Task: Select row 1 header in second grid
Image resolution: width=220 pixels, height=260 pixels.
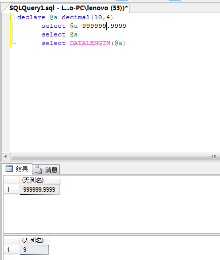Action: coord(12,250)
